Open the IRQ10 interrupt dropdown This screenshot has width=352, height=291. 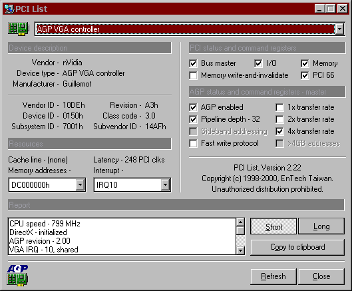pyautogui.click(x=166, y=185)
